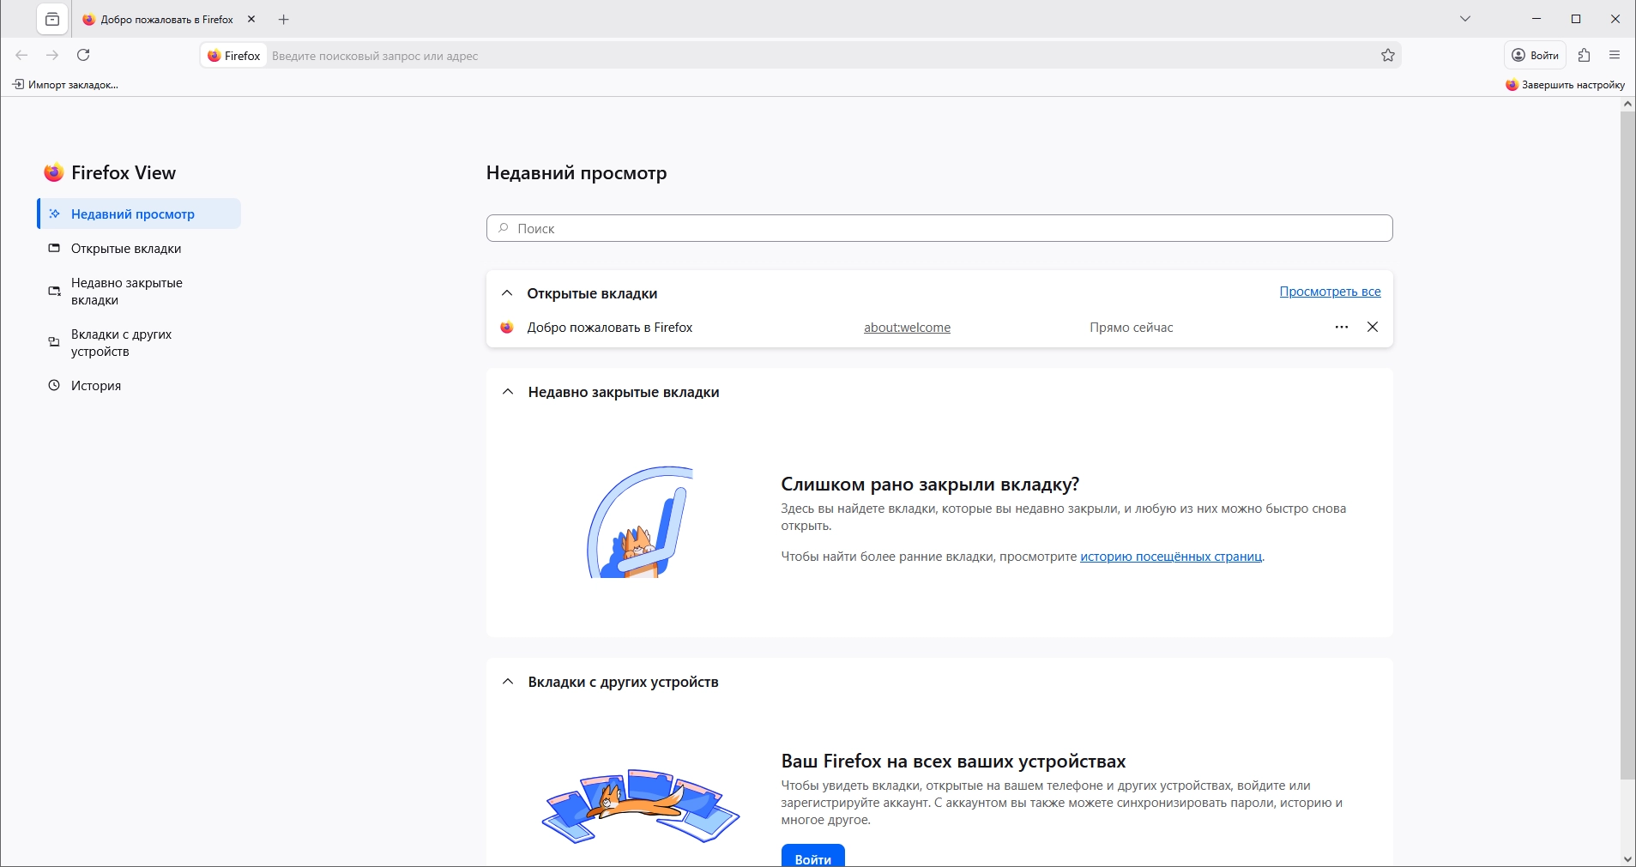Click the "Прямо сейчас" timestamp text

click(1131, 328)
